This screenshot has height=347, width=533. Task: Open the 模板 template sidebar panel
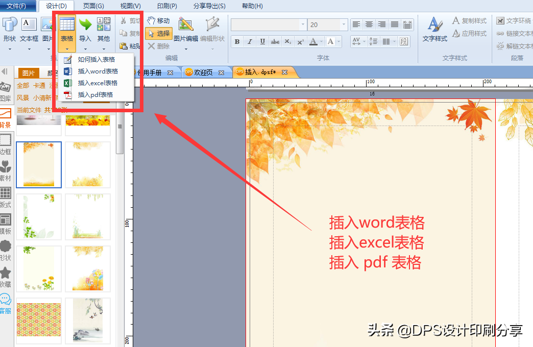pos(6,224)
